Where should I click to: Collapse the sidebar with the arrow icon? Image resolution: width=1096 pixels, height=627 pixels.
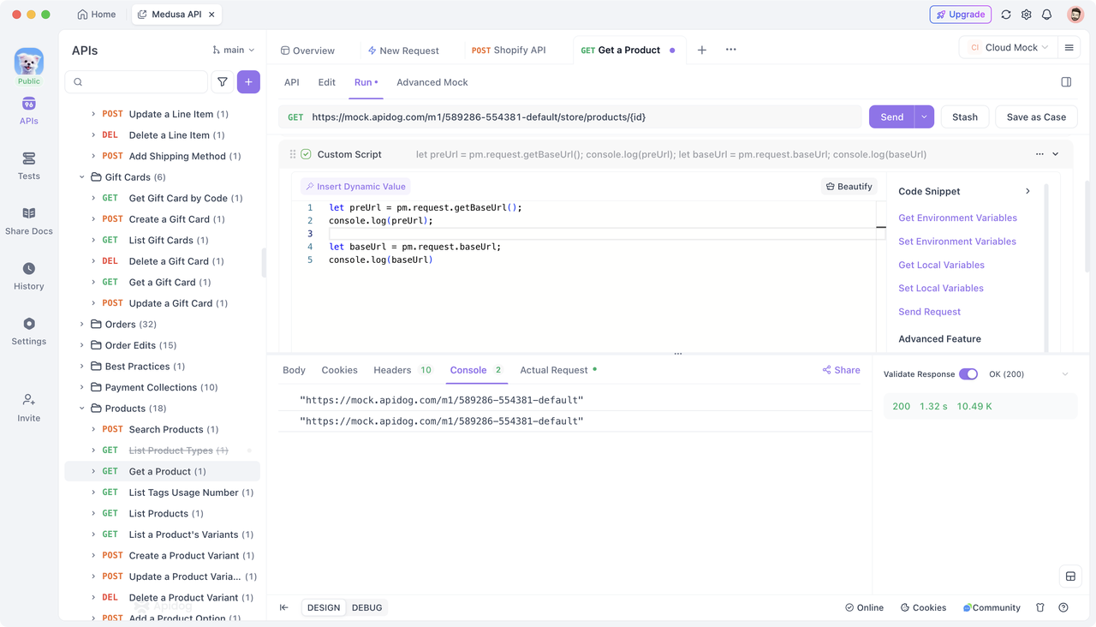(x=284, y=607)
